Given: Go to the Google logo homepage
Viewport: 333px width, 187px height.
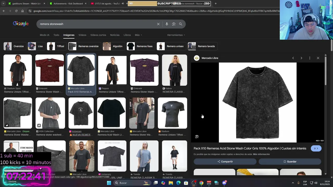Looking at the screenshot, I should point(21,24).
